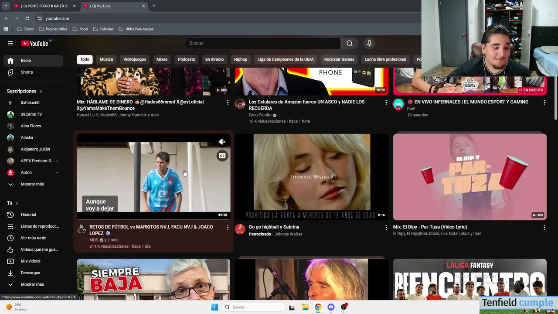This screenshot has width=558, height=314.
Task: Open Los Celulares de Amazon video title
Action: pos(306,105)
